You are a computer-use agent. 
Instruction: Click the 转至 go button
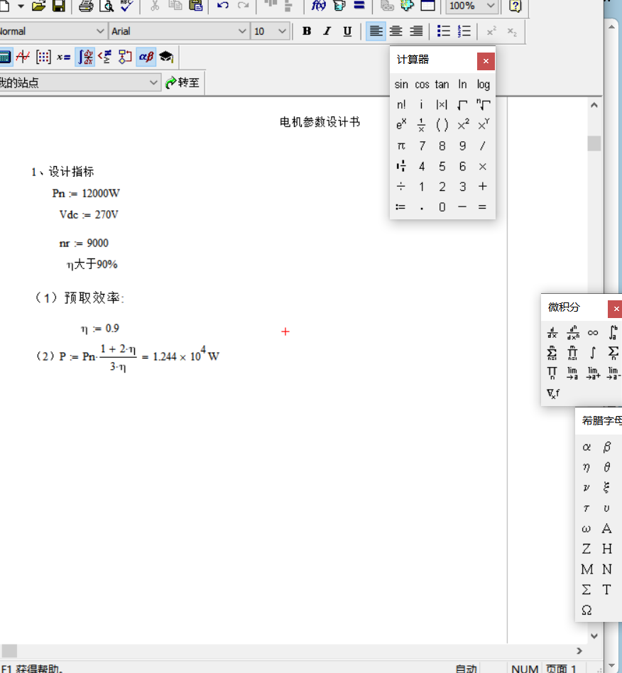coord(182,82)
